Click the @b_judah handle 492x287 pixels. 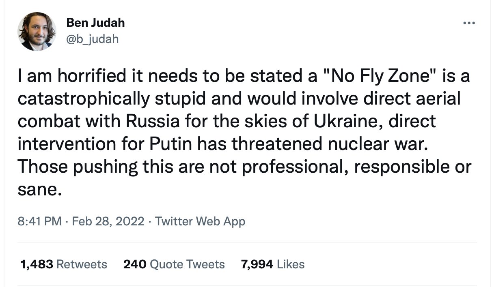coord(93,39)
